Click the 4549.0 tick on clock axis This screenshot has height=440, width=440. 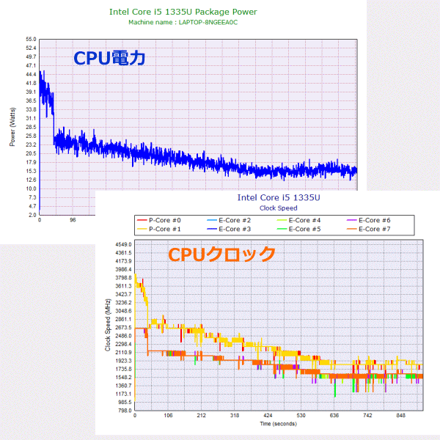tap(121, 244)
